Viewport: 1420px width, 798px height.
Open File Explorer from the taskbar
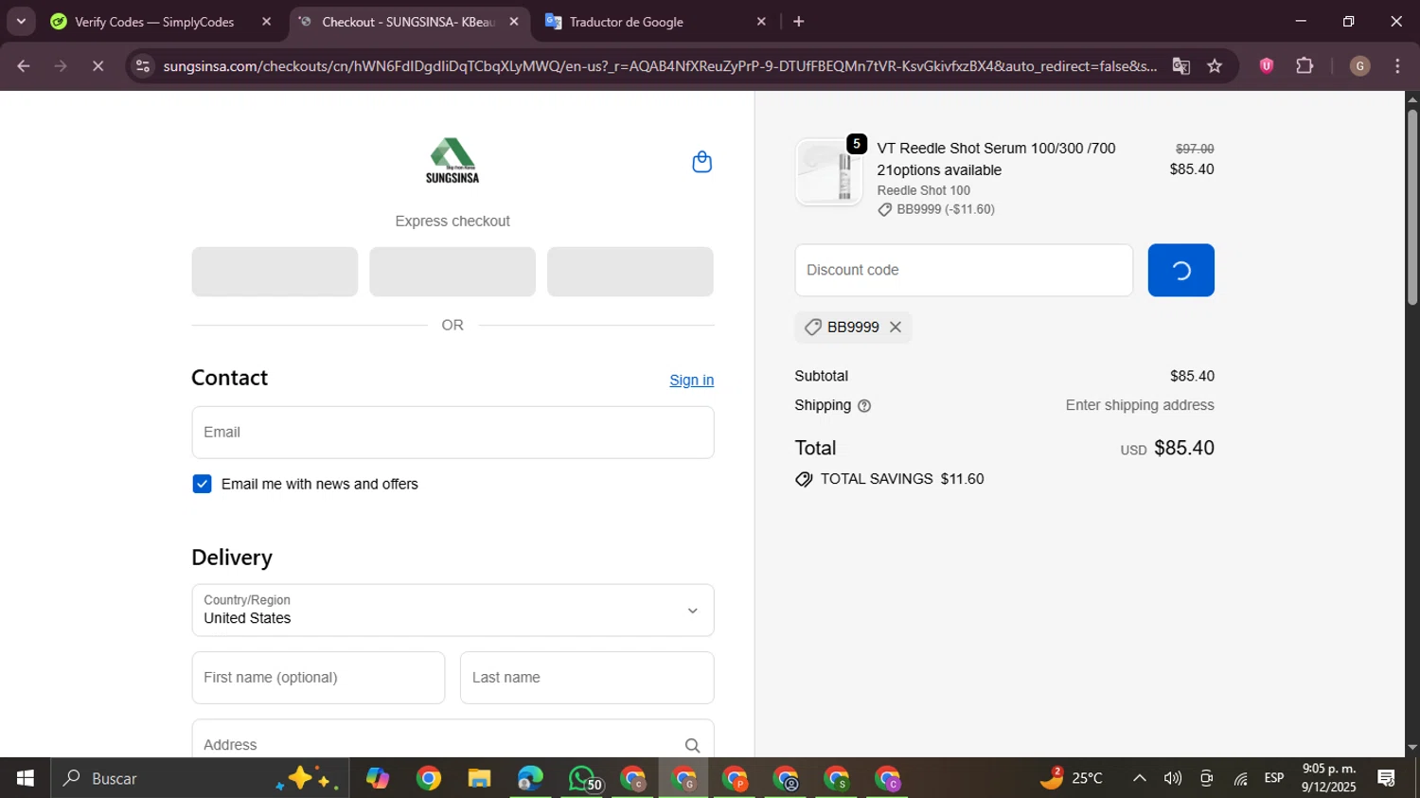[x=479, y=778]
